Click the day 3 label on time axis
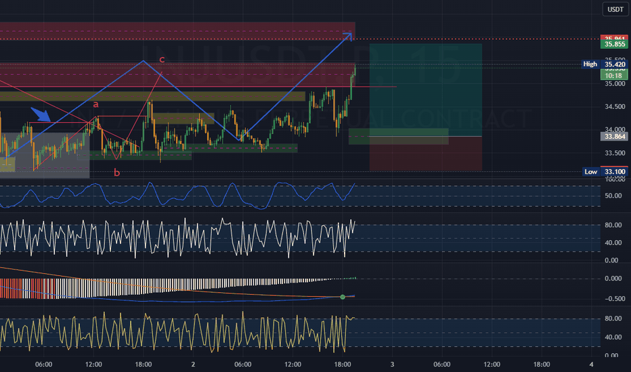 pyautogui.click(x=392, y=365)
